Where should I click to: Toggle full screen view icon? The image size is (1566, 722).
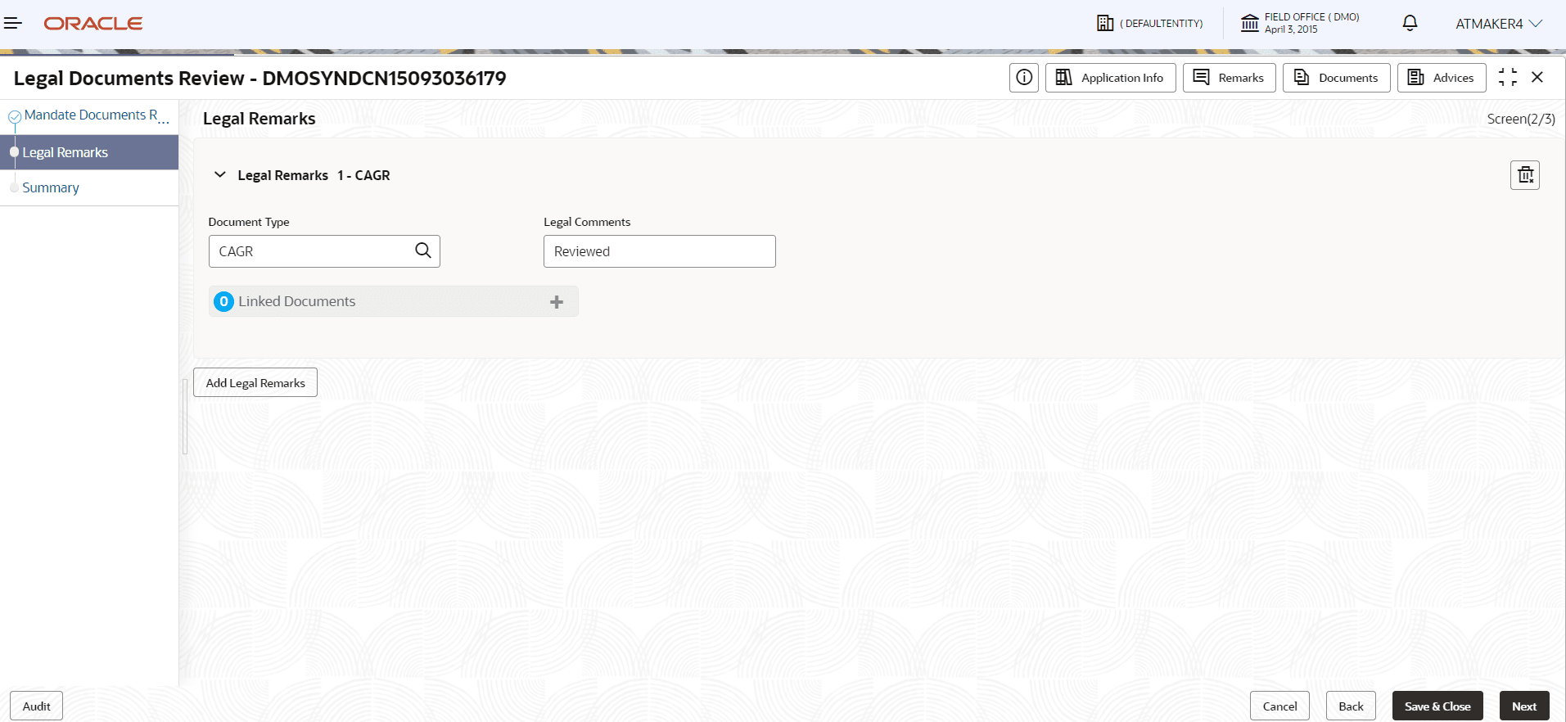[1508, 77]
